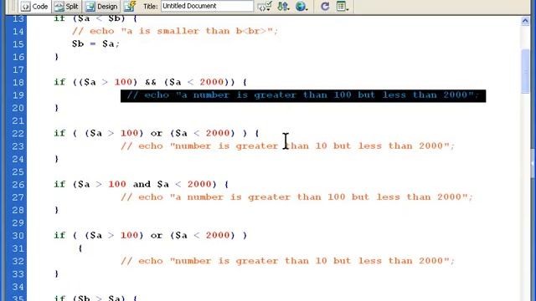The width and height of the screenshot is (536, 301).
Task: Click the comment on line 32
Action: pyautogui.click(x=288, y=261)
